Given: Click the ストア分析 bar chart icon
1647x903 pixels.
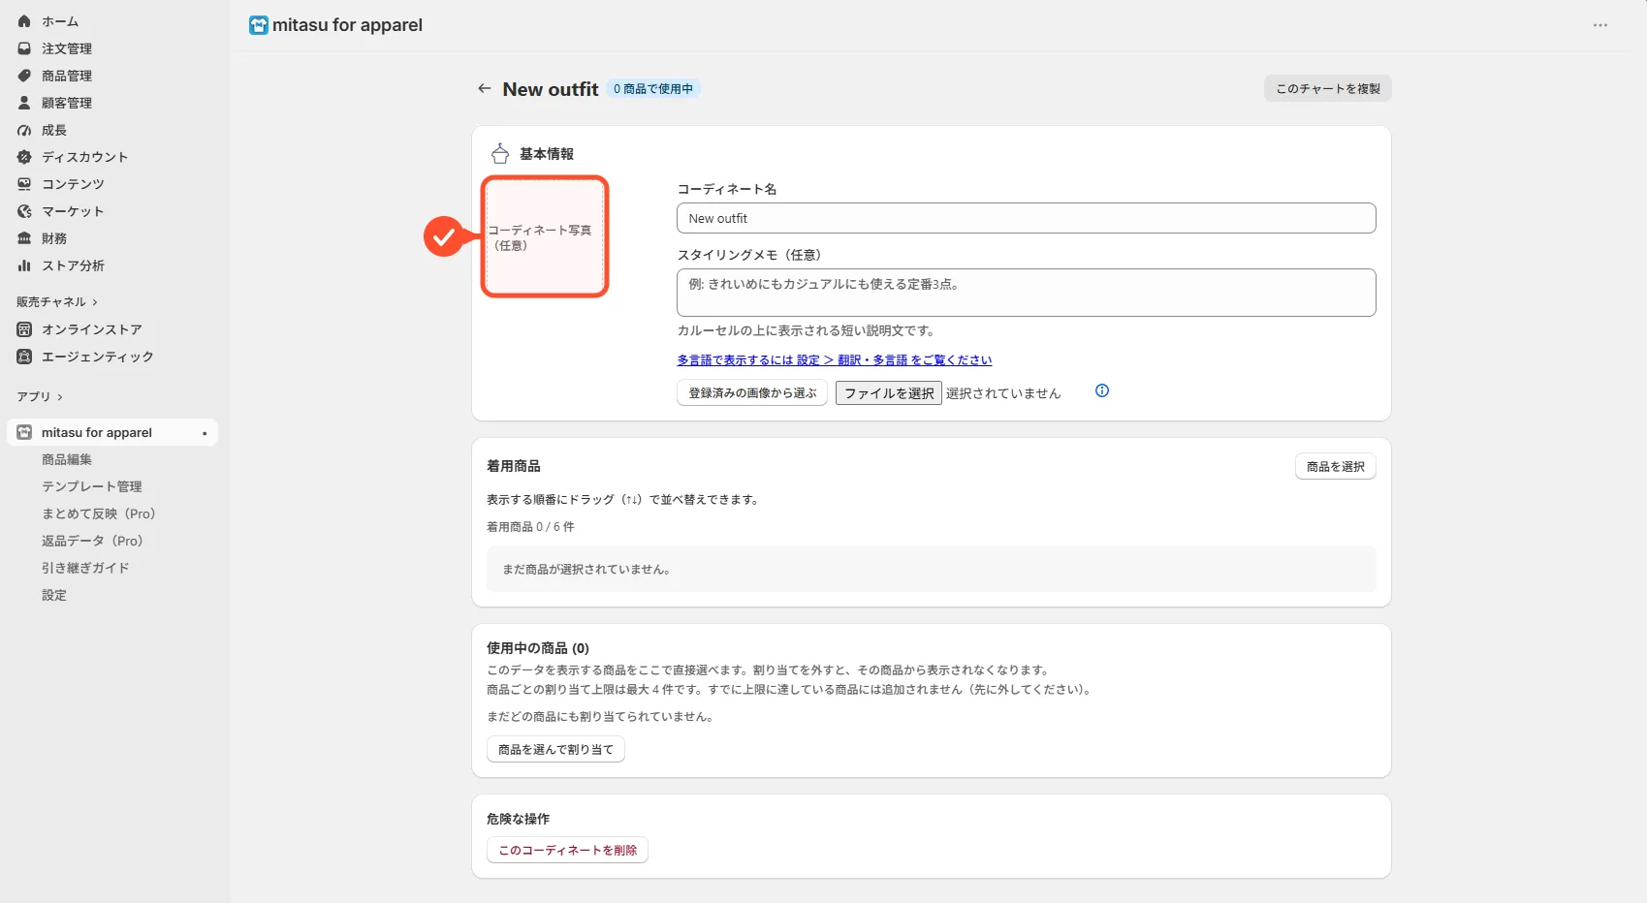Looking at the screenshot, I should (x=24, y=265).
